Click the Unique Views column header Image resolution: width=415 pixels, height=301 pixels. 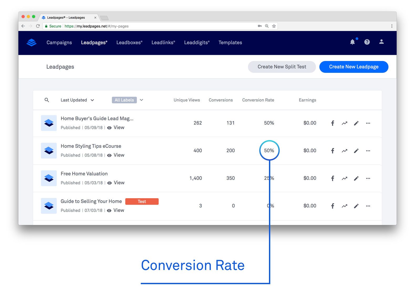coord(187,100)
